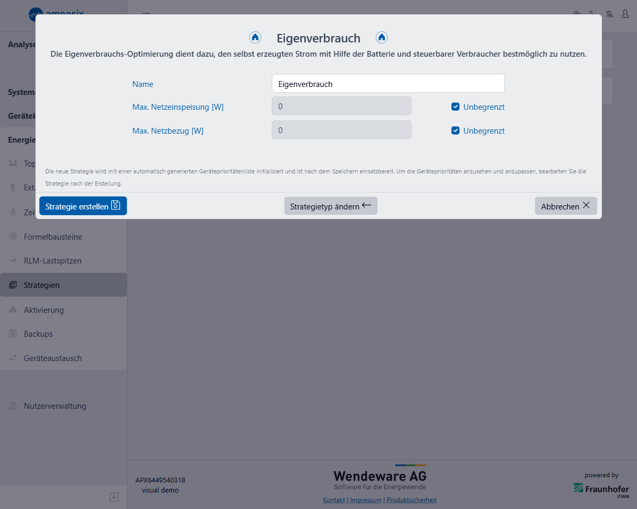The image size is (637, 509).
Task: Uncheck Unbegrenzt for Max. Netzbezug
Action: tap(455, 130)
